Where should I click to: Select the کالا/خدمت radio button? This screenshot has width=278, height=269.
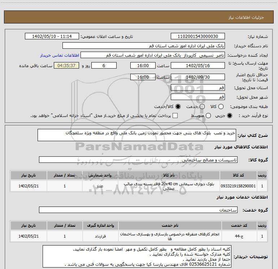point(178,107)
